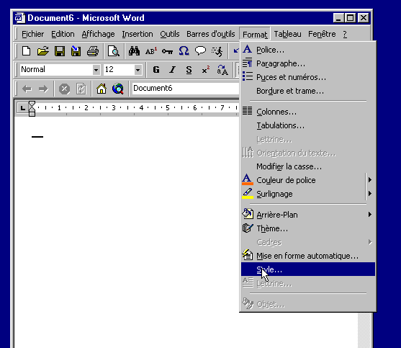401x348 pixels.
Task: Expand Surlignage submenu
Action: tap(370, 193)
